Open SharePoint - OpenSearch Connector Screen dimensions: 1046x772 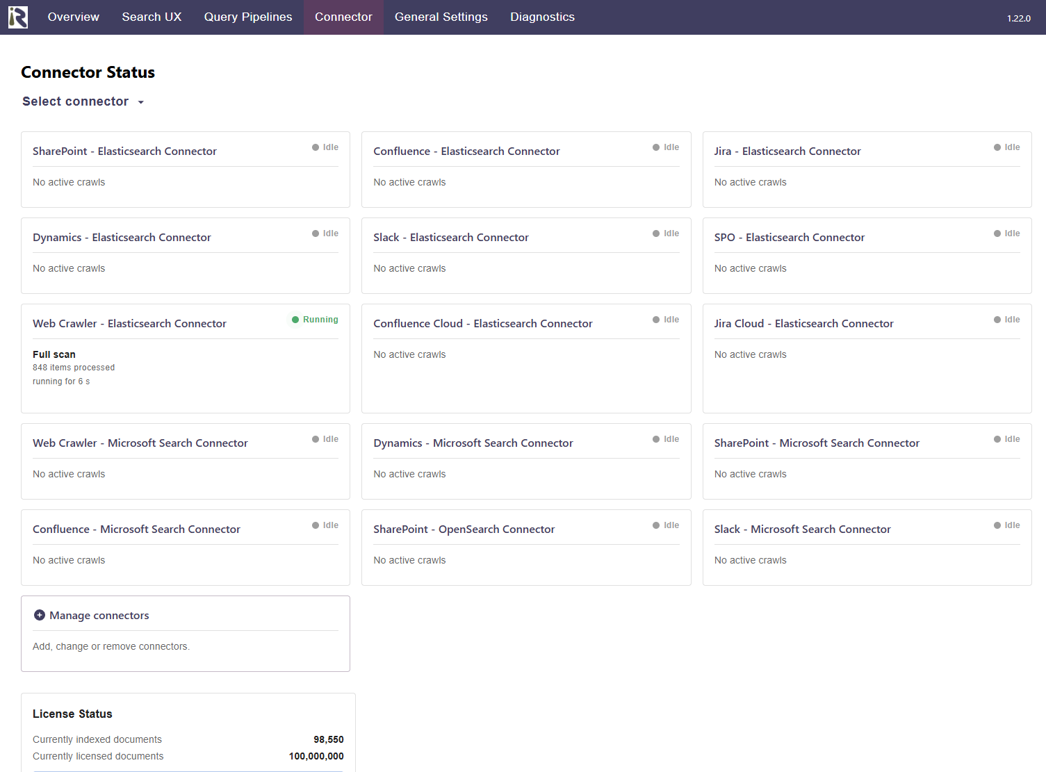(x=464, y=529)
